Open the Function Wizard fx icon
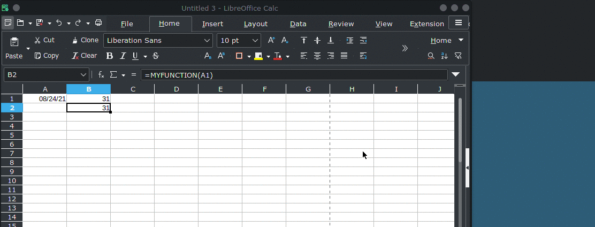595x227 pixels. coord(101,75)
